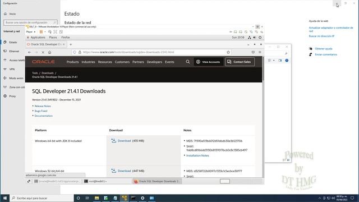Select Ethernet in Windows Settings sidebar
The image size is (359, 202).
coord(14,51)
